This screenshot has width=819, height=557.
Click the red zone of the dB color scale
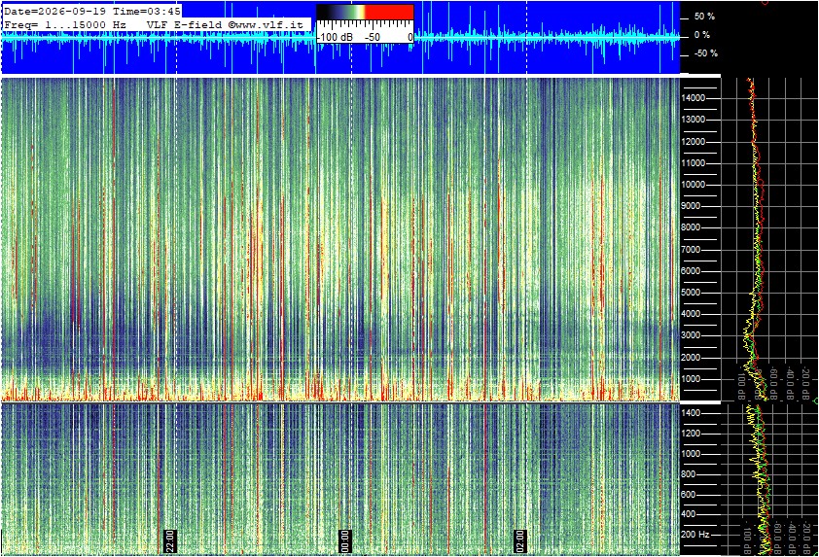pos(389,12)
